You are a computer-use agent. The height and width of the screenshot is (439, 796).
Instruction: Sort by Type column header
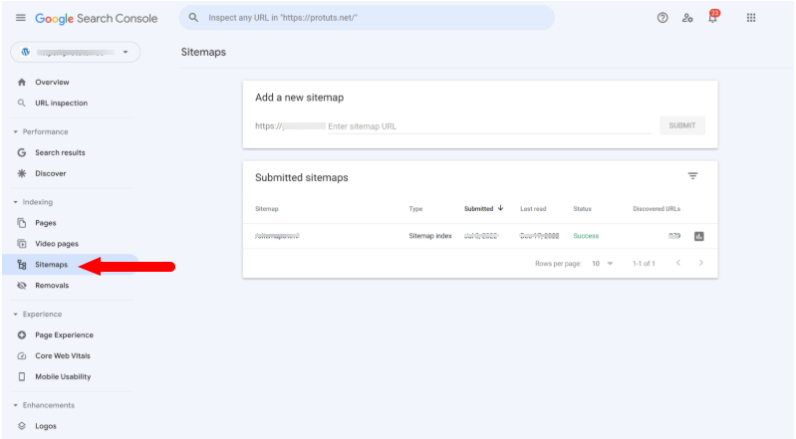tap(415, 209)
